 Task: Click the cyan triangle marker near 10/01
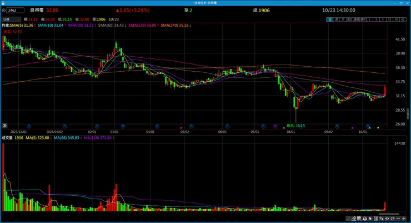[369, 128]
